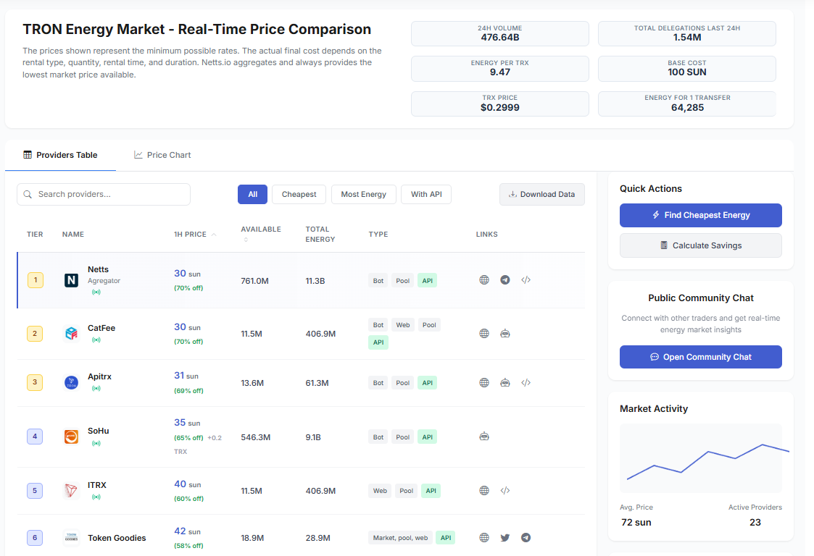Open Community Chat
This screenshot has height=556, width=814.
(700, 357)
